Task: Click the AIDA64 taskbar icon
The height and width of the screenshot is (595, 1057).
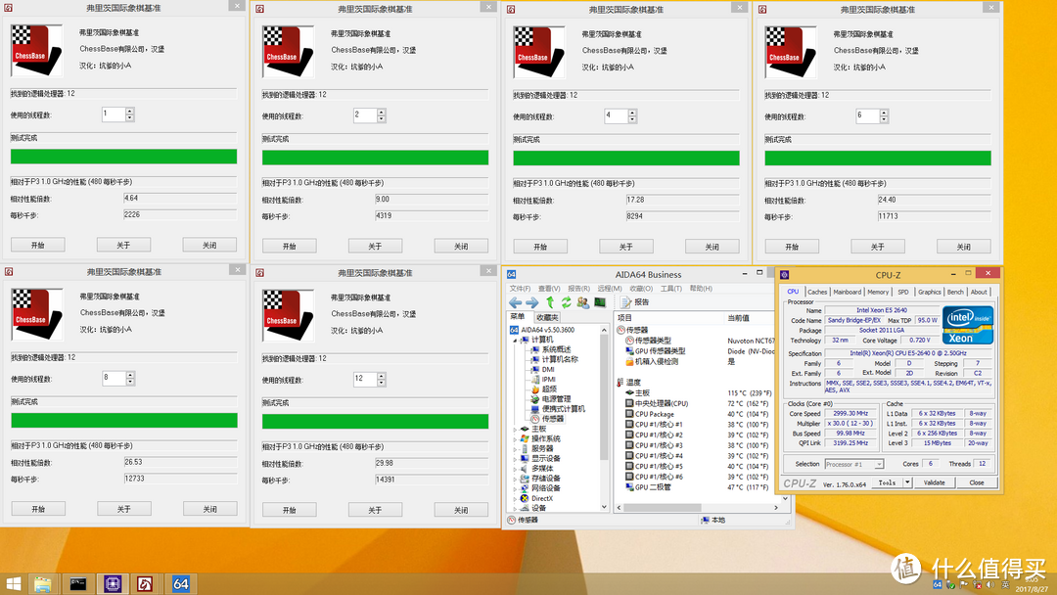Action: pos(181,583)
